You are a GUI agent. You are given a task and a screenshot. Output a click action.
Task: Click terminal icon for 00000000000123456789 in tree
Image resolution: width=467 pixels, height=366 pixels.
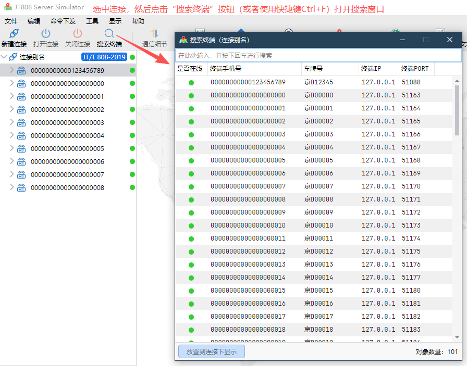[21, 70]
